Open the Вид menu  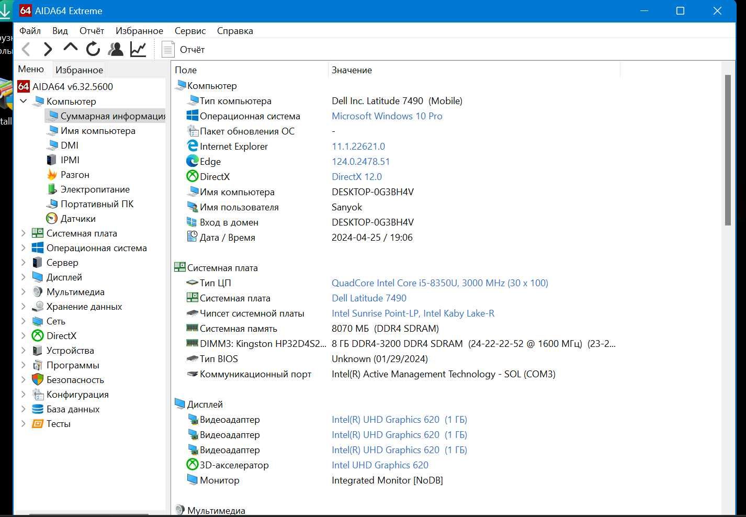(60, 31)
